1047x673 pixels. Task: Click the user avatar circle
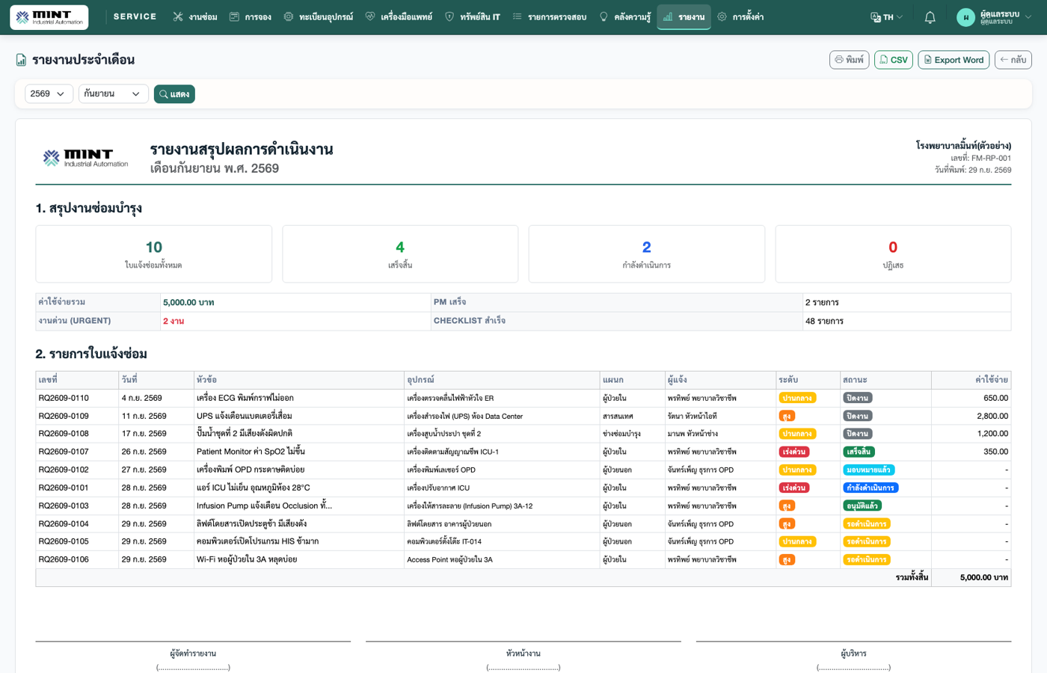coord(965,17)
